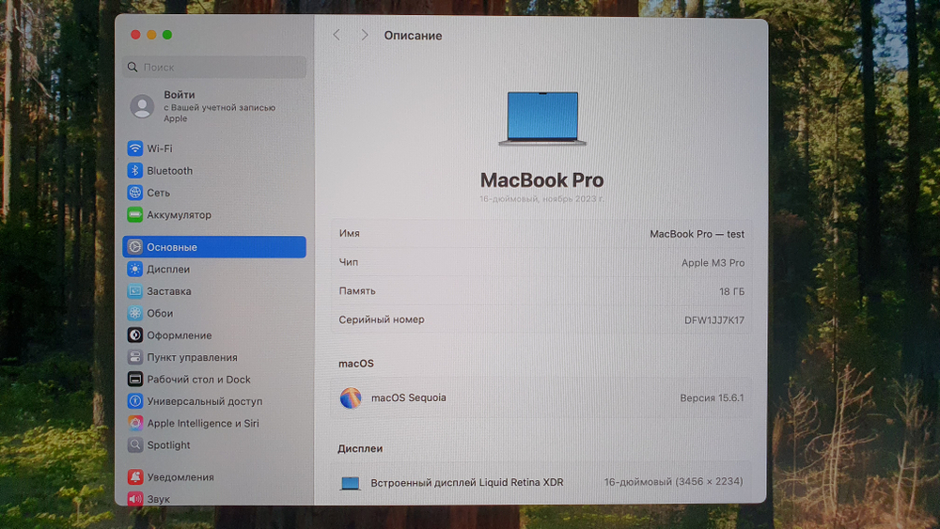This screenshot has width=940, height=529.
Task: Open the Wi-Fi icon in sidebar
Action: coord(134,148)
